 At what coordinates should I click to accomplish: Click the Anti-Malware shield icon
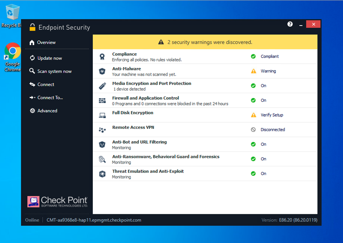pyautogui.click(x=102, y=71)
